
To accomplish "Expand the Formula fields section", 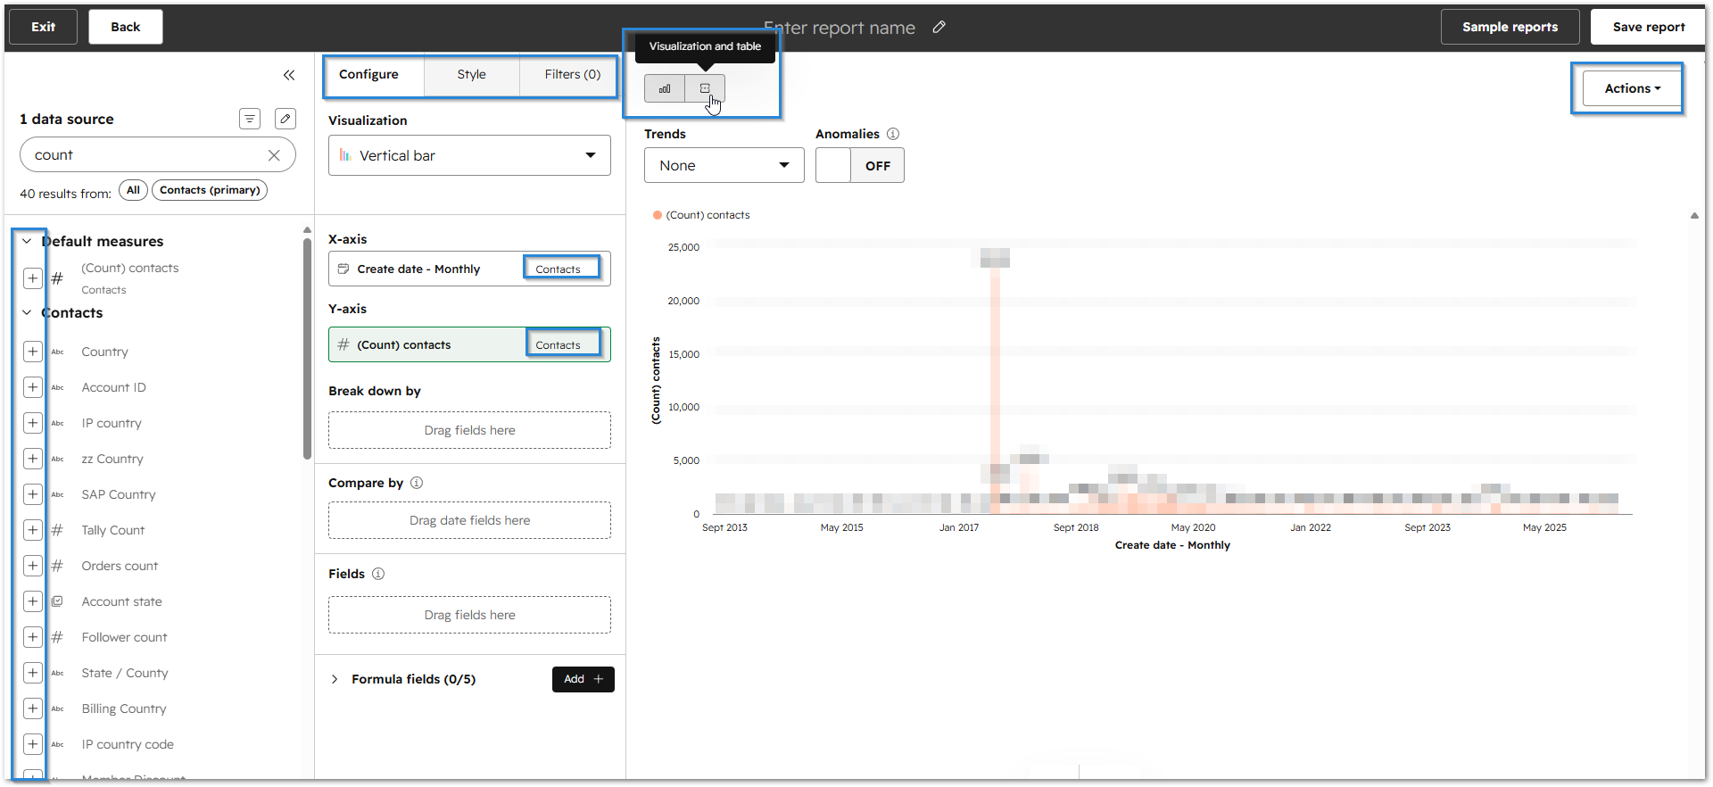I will 335,679.
